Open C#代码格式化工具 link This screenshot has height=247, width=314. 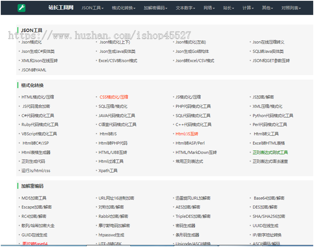tap(38, 115)
